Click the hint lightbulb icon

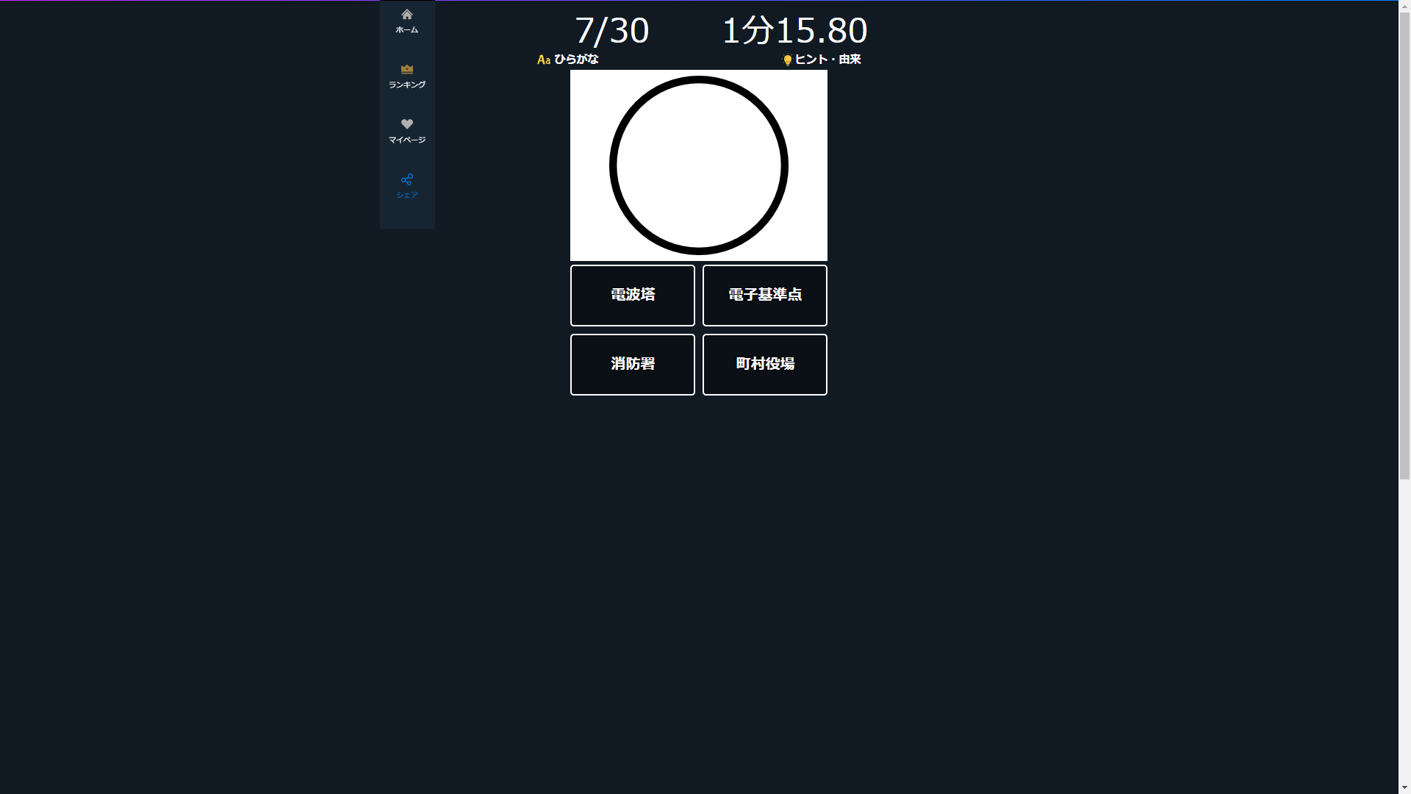tap(788, 60)
